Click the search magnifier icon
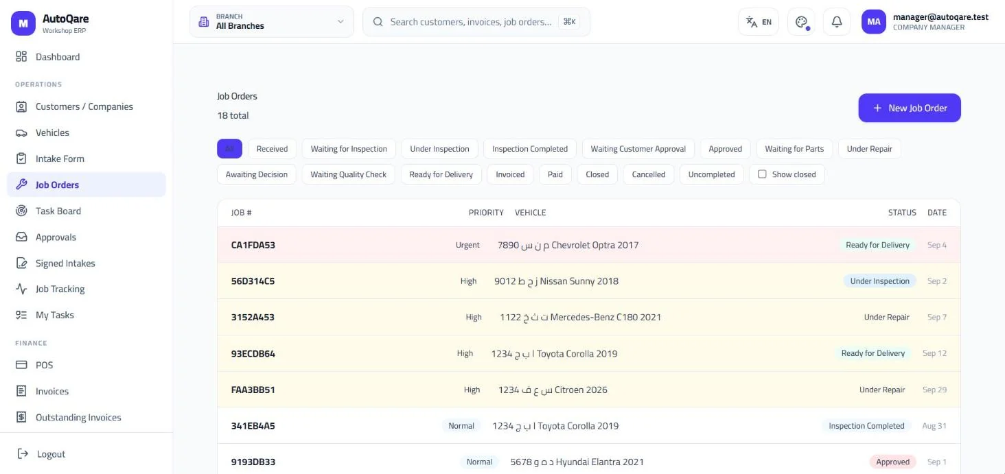The width and height of the screenshot is (1005, 474). pyautogui.click(x=378, y=22)
